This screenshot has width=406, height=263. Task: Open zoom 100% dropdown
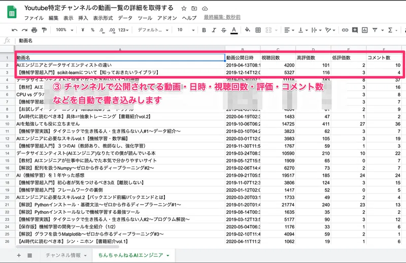coord(64,30)
